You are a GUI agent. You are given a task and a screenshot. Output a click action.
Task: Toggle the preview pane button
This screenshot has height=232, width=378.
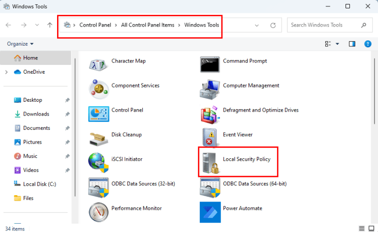point(352,44)
